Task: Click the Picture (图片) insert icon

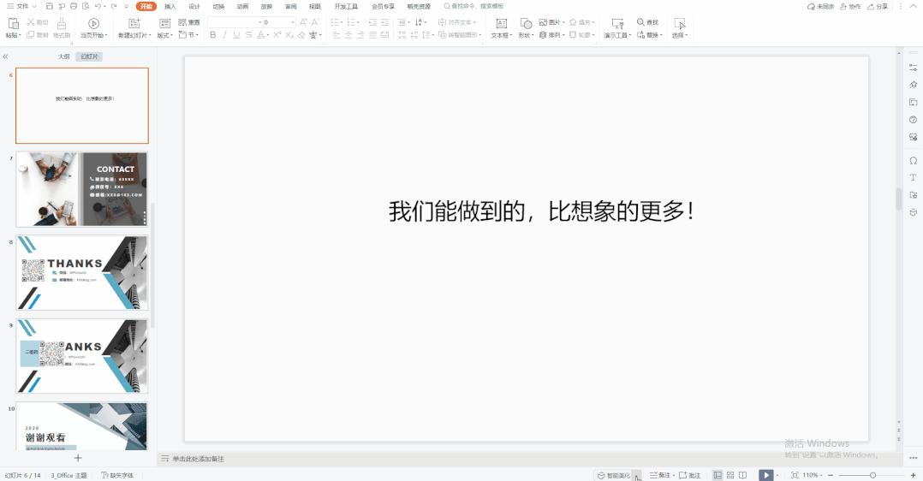Action: coord(544,22)
